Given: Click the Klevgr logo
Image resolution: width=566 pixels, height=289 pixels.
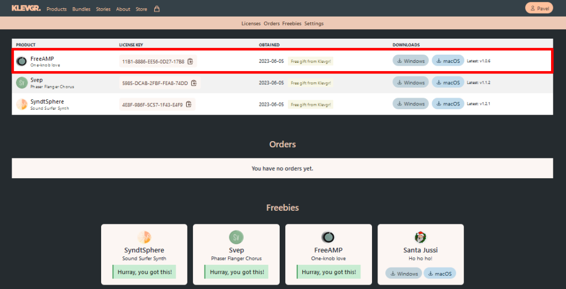Looking at the screenshot, I should [x=26, y=8].
